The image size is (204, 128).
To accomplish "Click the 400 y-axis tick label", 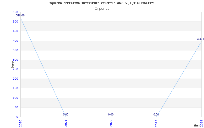I will tap(15, 41).
